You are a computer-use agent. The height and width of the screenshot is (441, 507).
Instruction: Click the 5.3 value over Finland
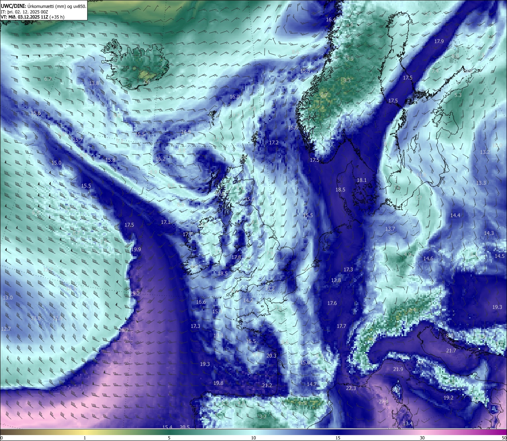(x=458, y=95)
